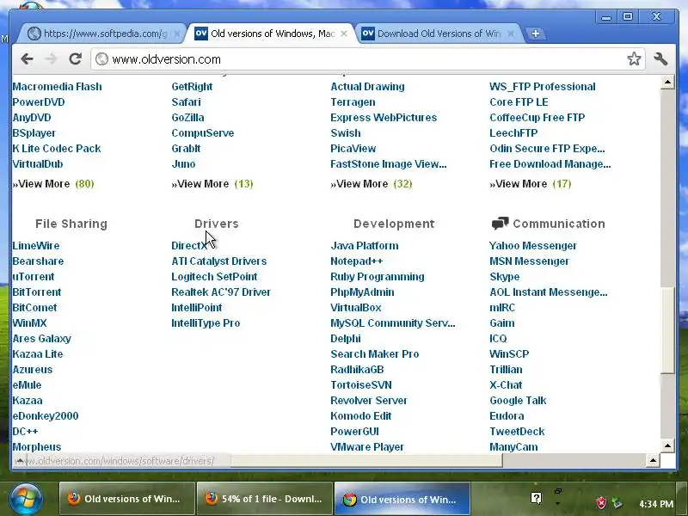The image size is (688, 516).
Task: Click the 4:34 PM taskbar clock
Action: point(656,504)
